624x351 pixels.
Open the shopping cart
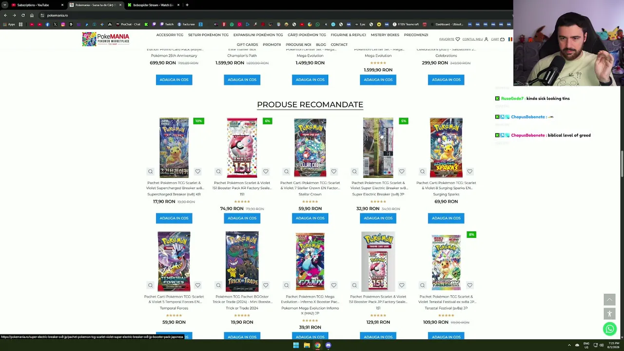(498, 39)
